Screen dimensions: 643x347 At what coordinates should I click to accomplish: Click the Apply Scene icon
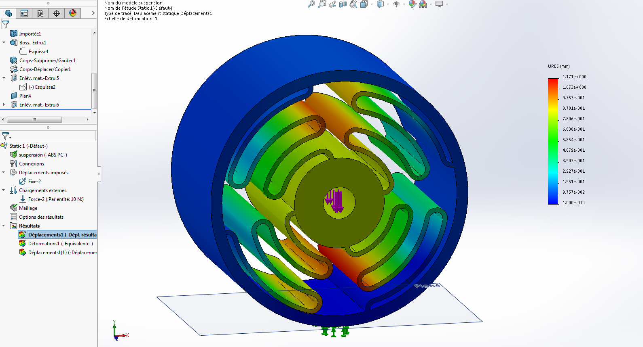point(423,4)
